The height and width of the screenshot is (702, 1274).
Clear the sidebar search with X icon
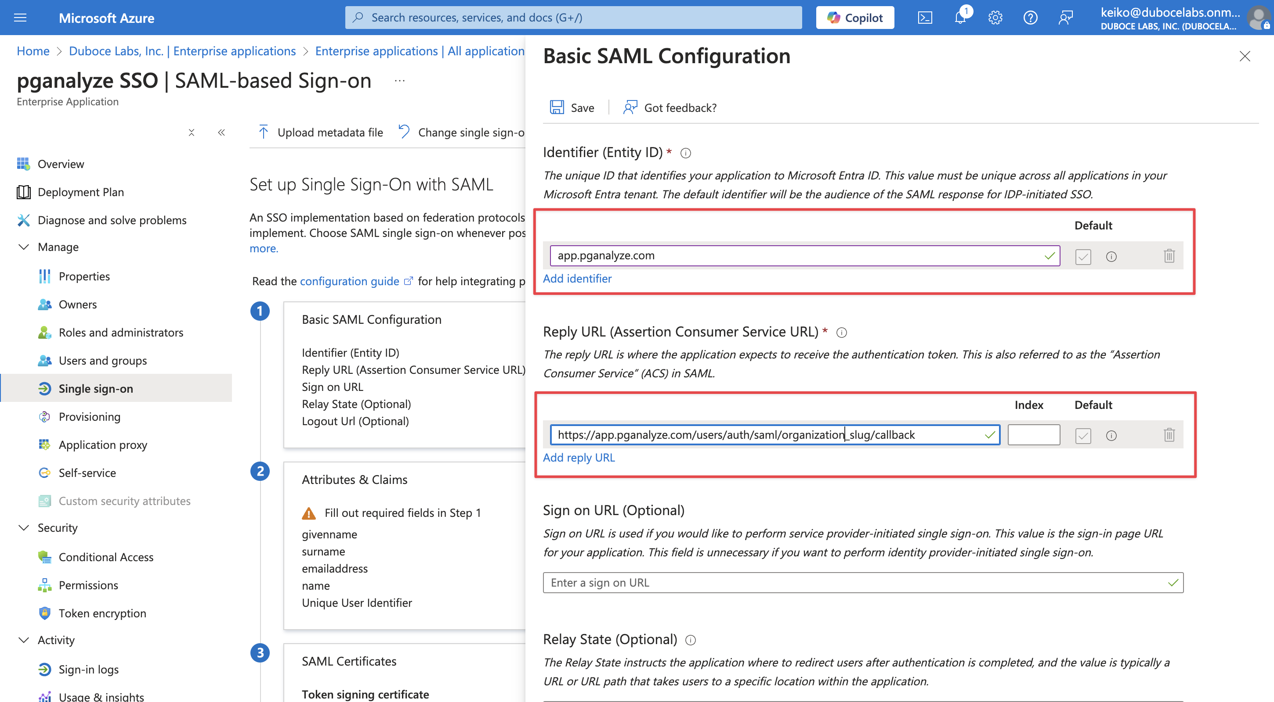pos(192,133)
